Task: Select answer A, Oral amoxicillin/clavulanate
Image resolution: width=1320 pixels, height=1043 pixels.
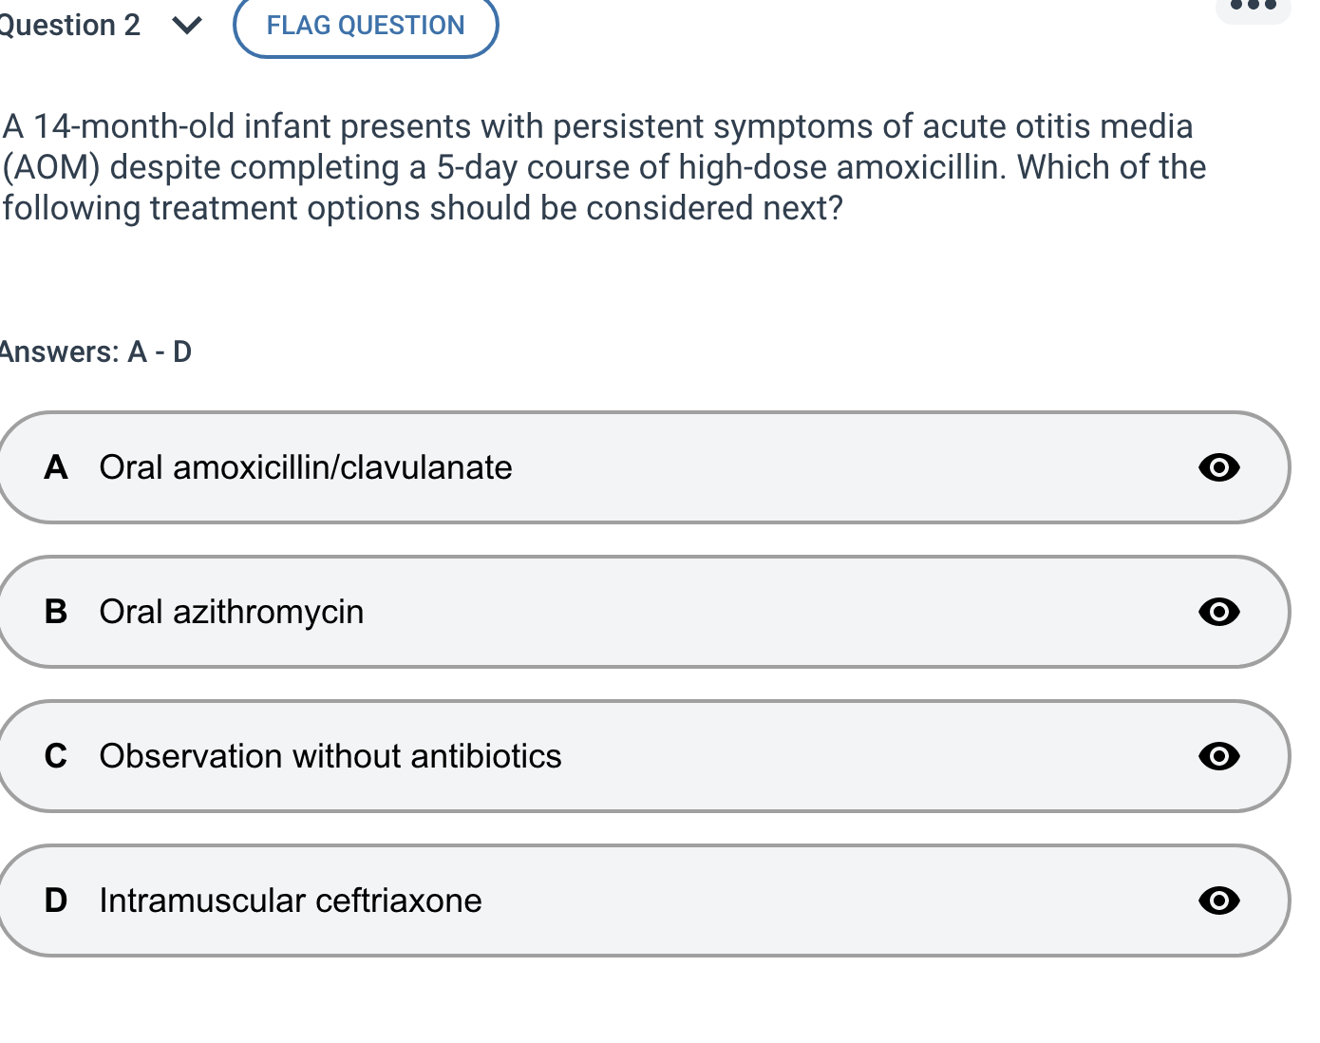Action: [570, 467]
